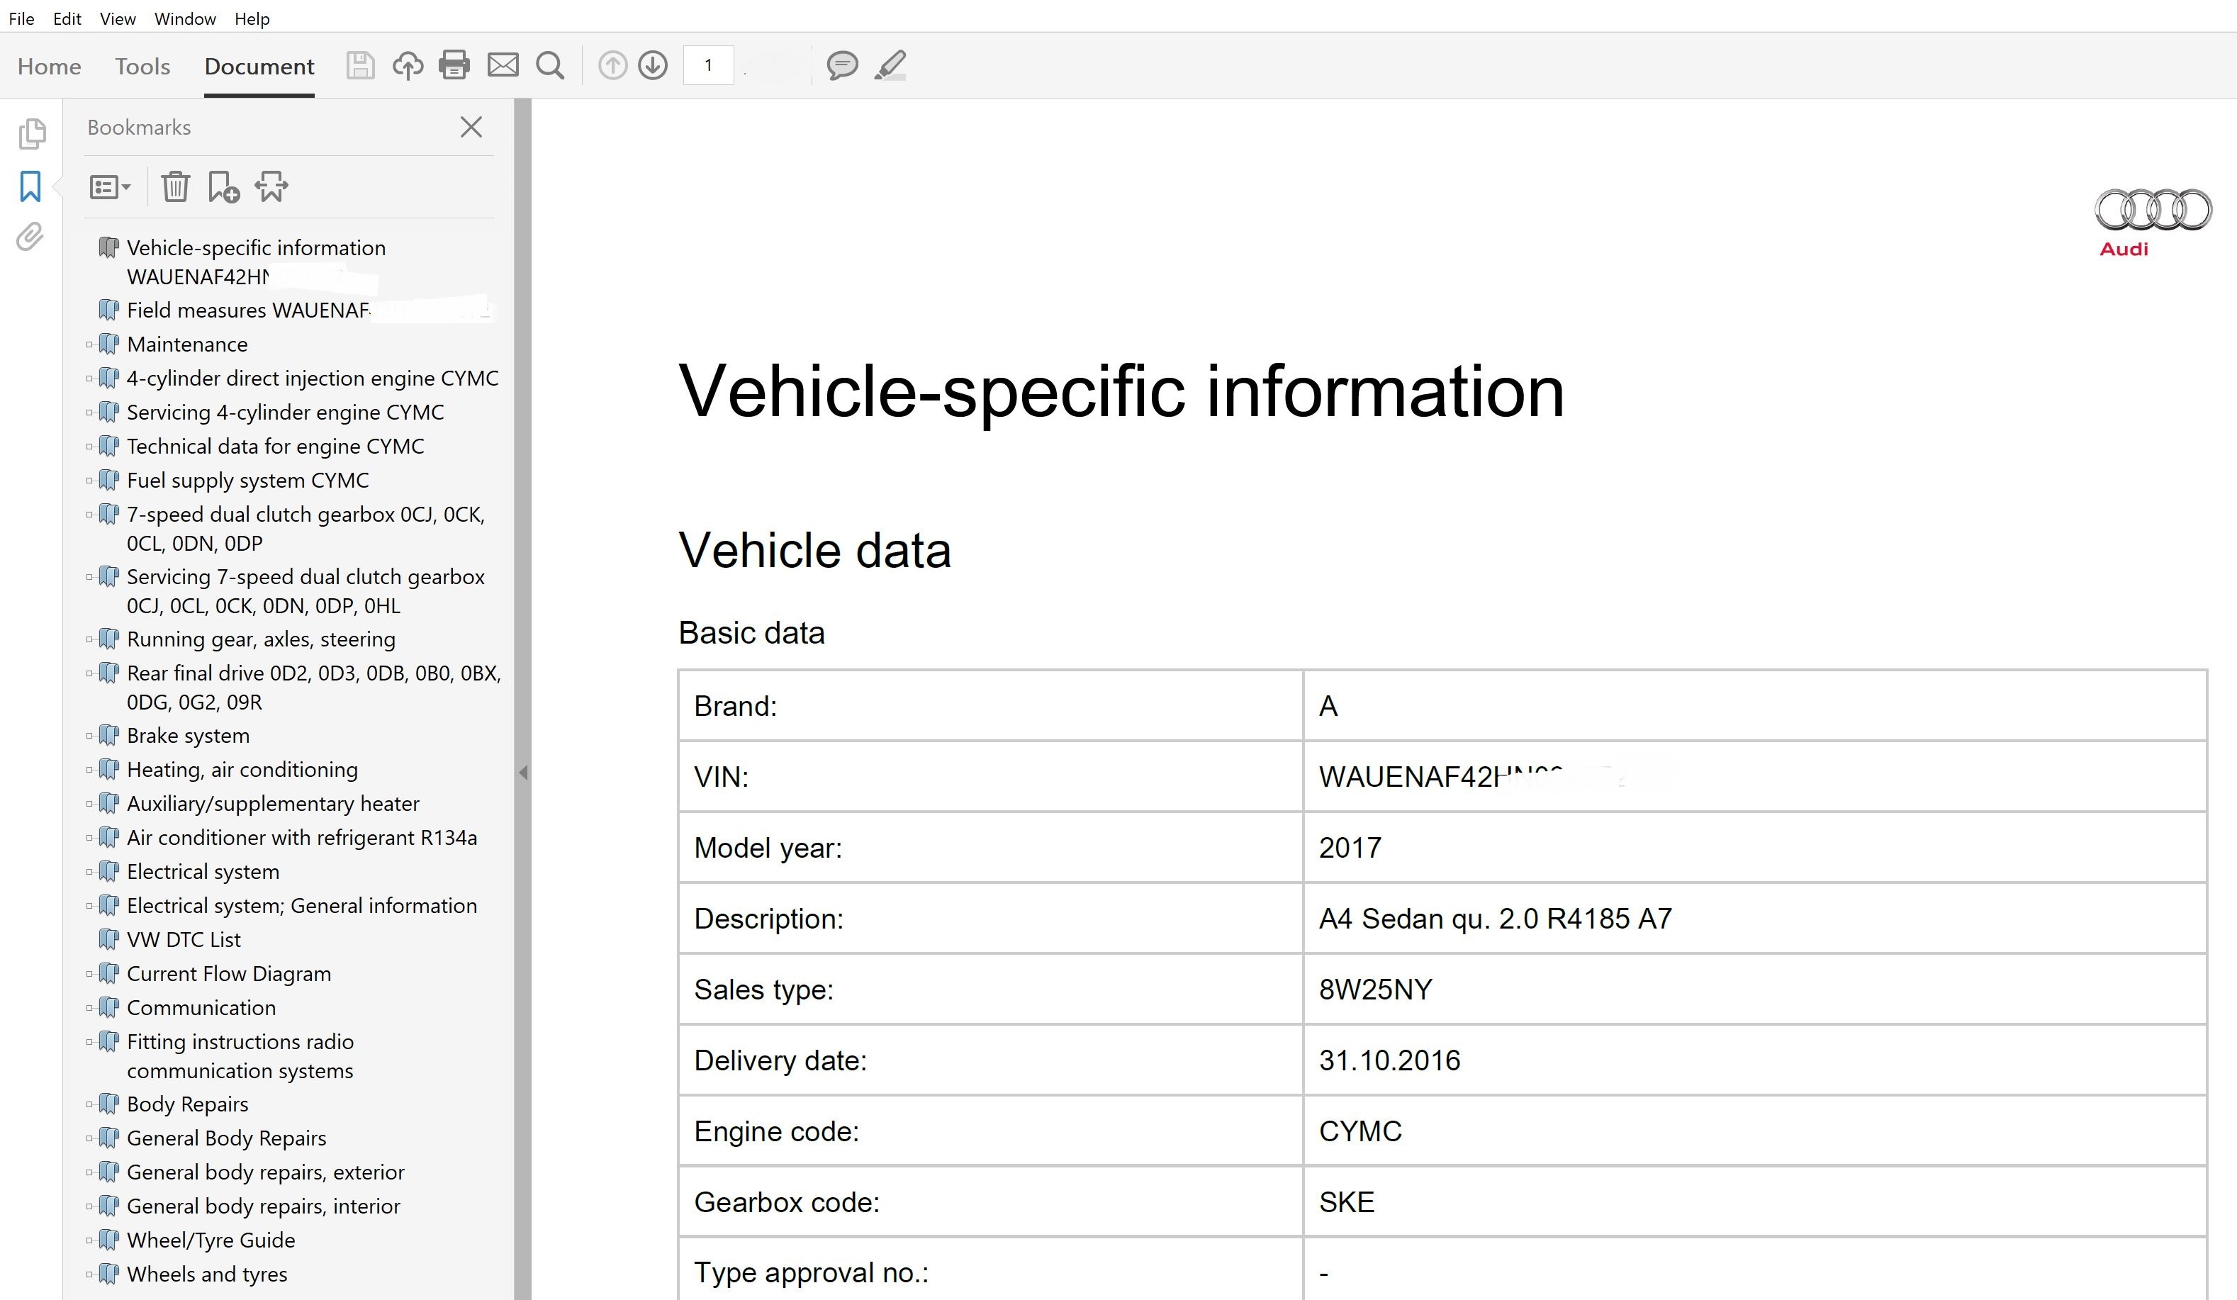The width and height of the screenshot is (2237, 1300).
Task: Open the comment speech bubble tool
Action: 841,65
